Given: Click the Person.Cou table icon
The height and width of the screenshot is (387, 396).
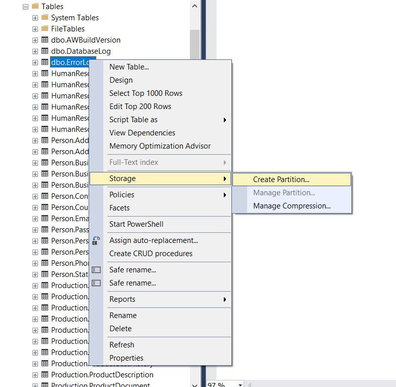Looking at the screenshot, I should 45,207.
